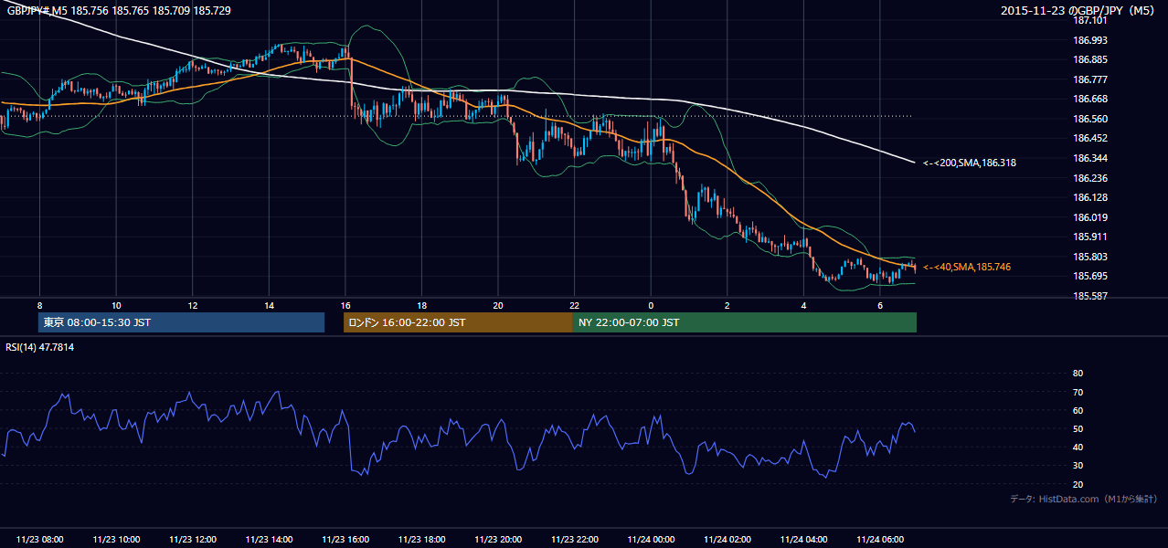Click the RSI scale value 60
This screenshot has height=548, width=1168.
click(1078, 410)
